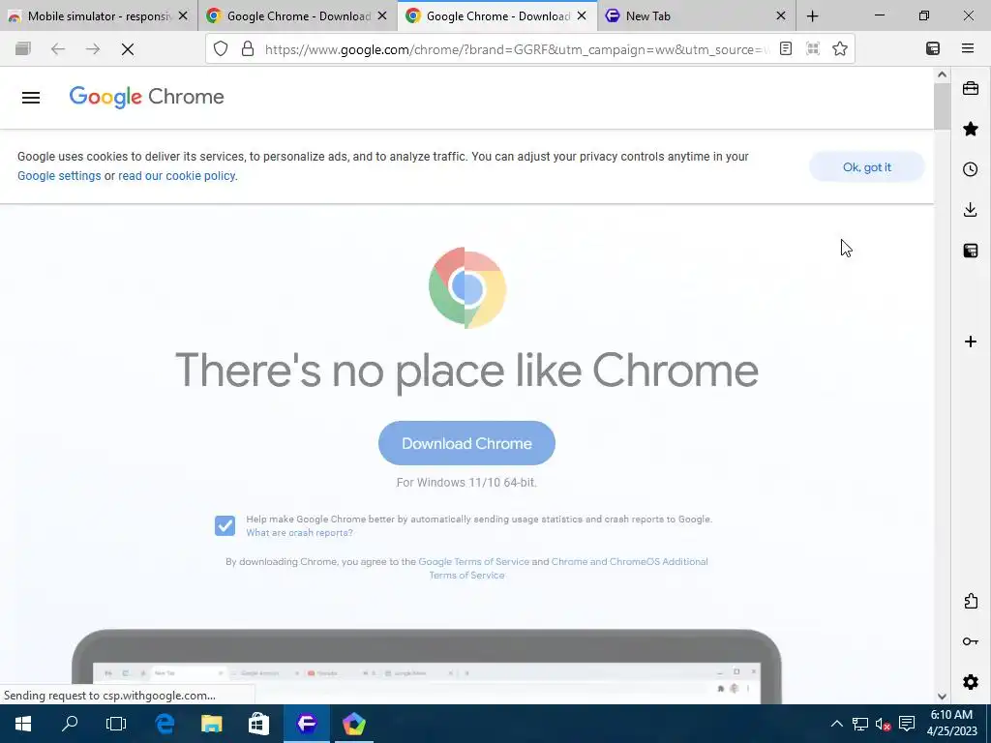The height and width of the screenshot is (743, 991).
Task: Stop loading the page with the X button
Action: [127, 48]
